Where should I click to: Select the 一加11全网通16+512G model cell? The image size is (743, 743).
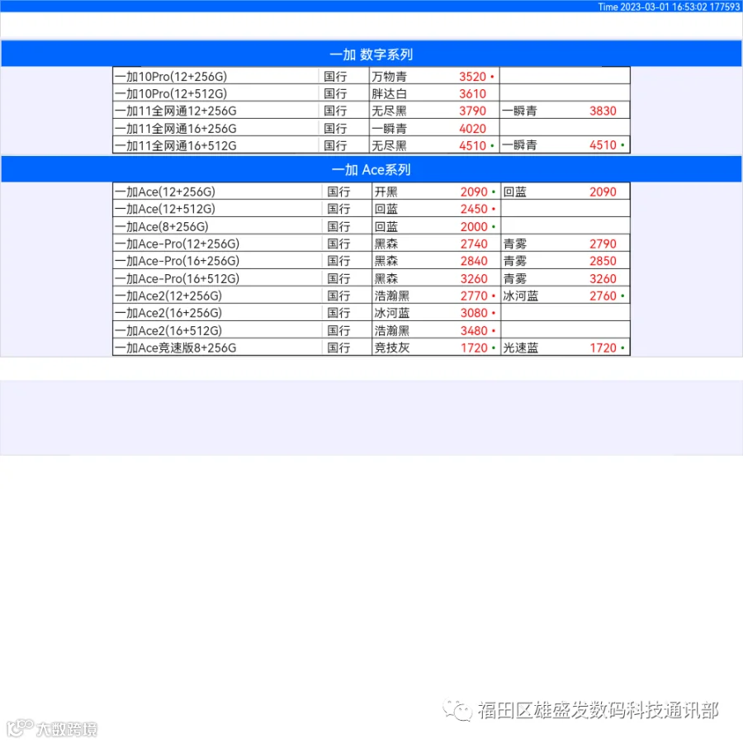[x=215, y=145]
